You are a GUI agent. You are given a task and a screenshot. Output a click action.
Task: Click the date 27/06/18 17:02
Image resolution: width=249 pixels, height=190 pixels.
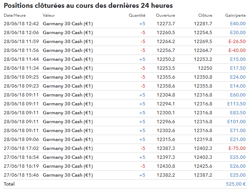[21, 148]
